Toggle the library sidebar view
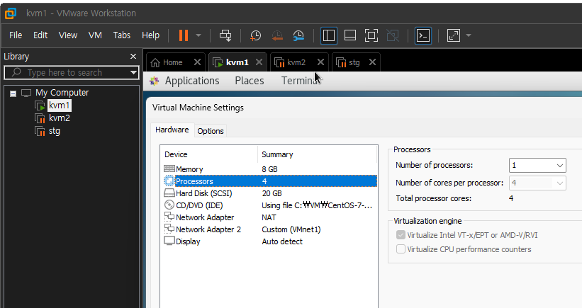This screenshot has height=308, width=582. [x=329, y=35]
